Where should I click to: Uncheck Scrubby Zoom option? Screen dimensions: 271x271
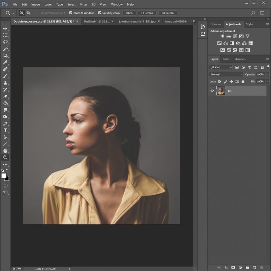[99, 13]
